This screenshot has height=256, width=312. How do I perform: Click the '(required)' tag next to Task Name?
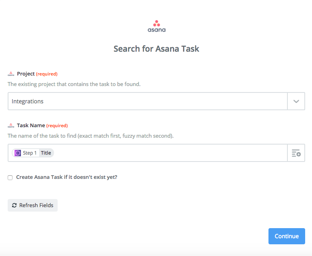coord(57,126)
